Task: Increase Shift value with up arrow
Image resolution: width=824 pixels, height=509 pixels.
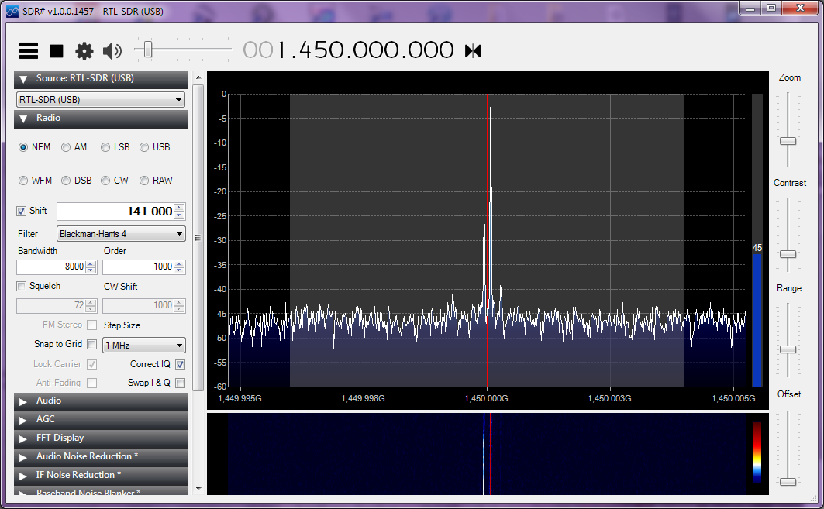Action: [x=179, y=208]
